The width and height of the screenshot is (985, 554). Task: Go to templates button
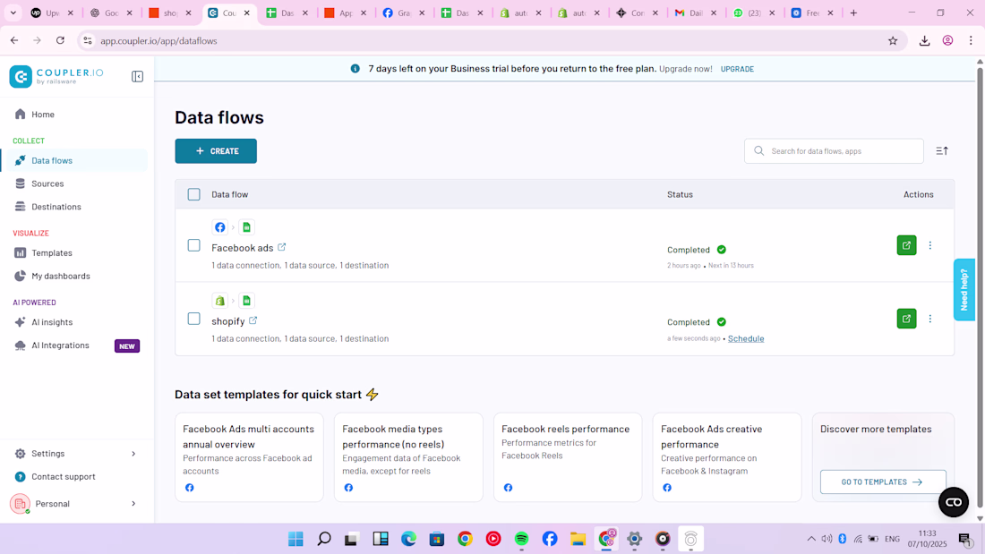pyautogui.click(x=883, y=482)
